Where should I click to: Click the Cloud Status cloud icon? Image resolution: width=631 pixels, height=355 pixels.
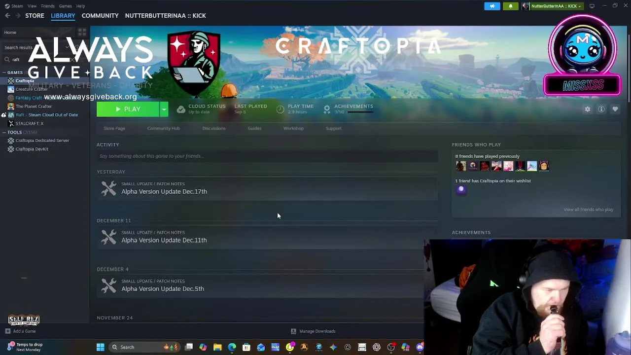pos(181,109)
